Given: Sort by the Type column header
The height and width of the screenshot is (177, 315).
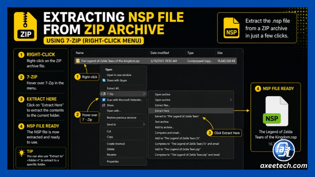Looking at the screenshot, I should (x=191, y=53).
